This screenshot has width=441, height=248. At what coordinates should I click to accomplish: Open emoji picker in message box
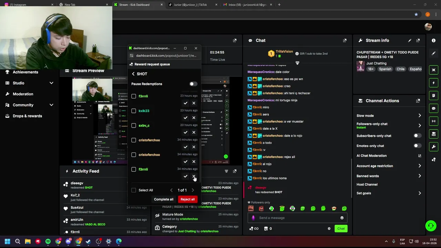click(342, 218)
